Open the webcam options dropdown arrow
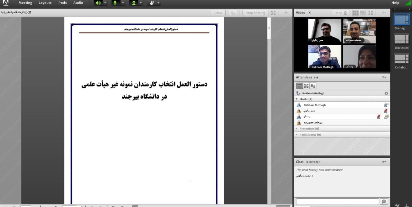 pyautogui.click(x=141, y=3)
